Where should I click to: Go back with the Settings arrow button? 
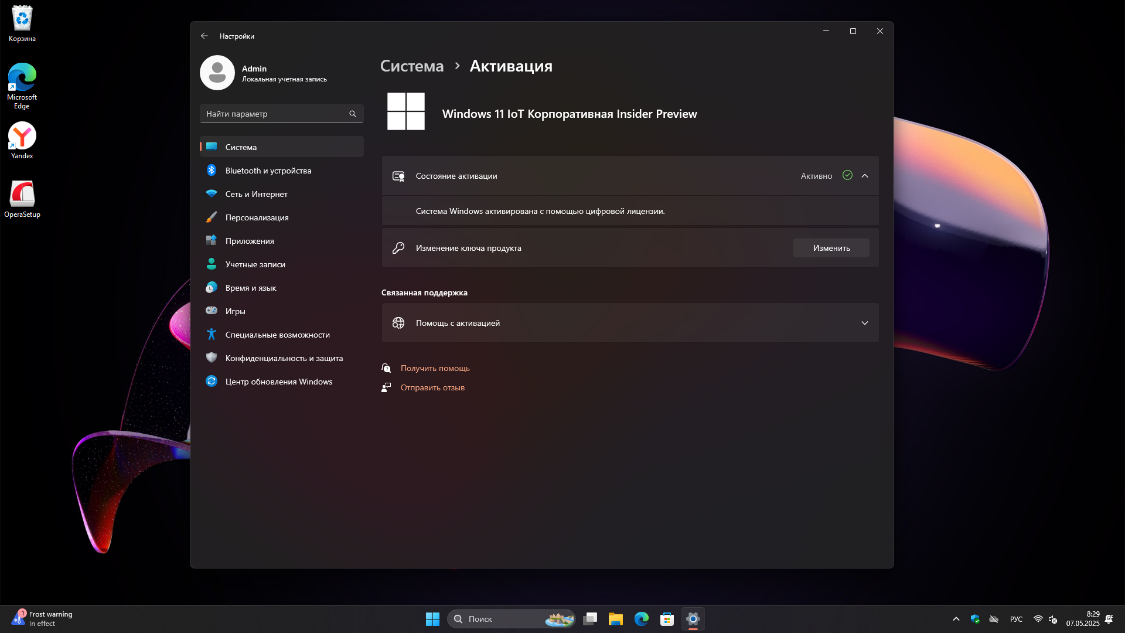click(204, 36)
